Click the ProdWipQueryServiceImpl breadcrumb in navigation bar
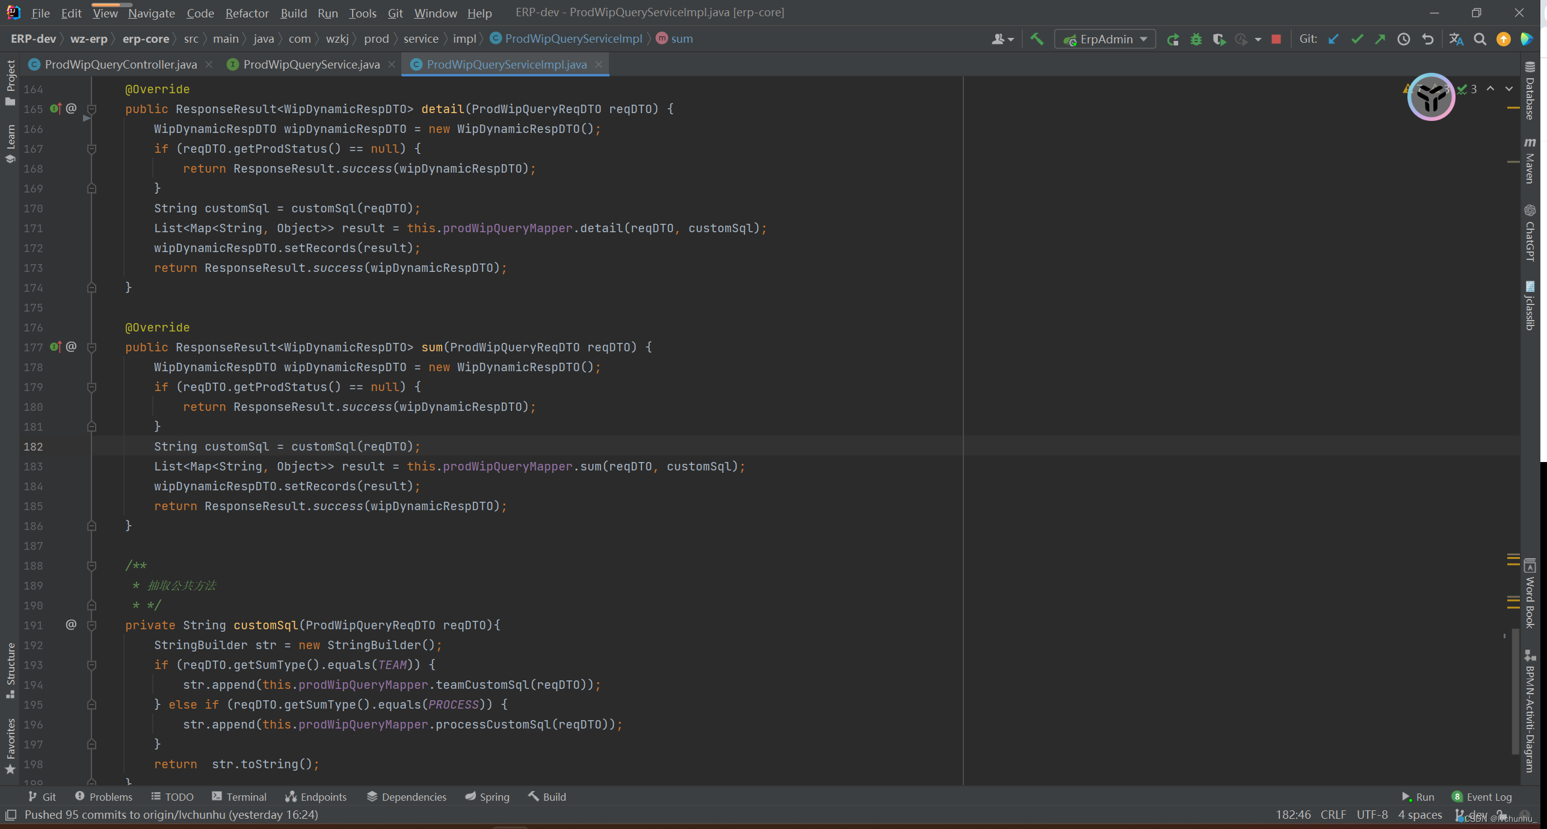 [x=573, y=39]
